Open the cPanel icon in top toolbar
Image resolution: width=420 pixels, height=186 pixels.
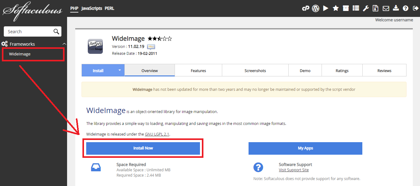pyautogui.click(x=306, y=8)
